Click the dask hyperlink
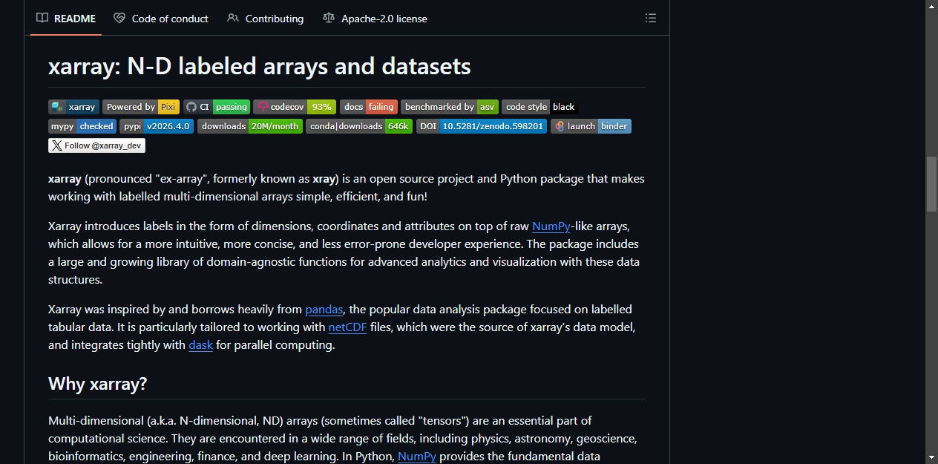 [x=200, y=345]
